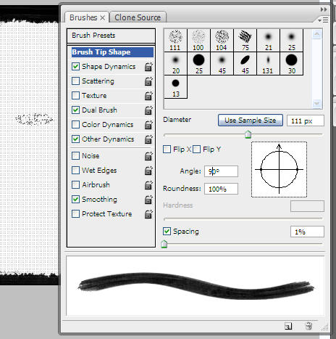
Task: Enable the Color Dynamics checkbox
Action: click(75, 124)
